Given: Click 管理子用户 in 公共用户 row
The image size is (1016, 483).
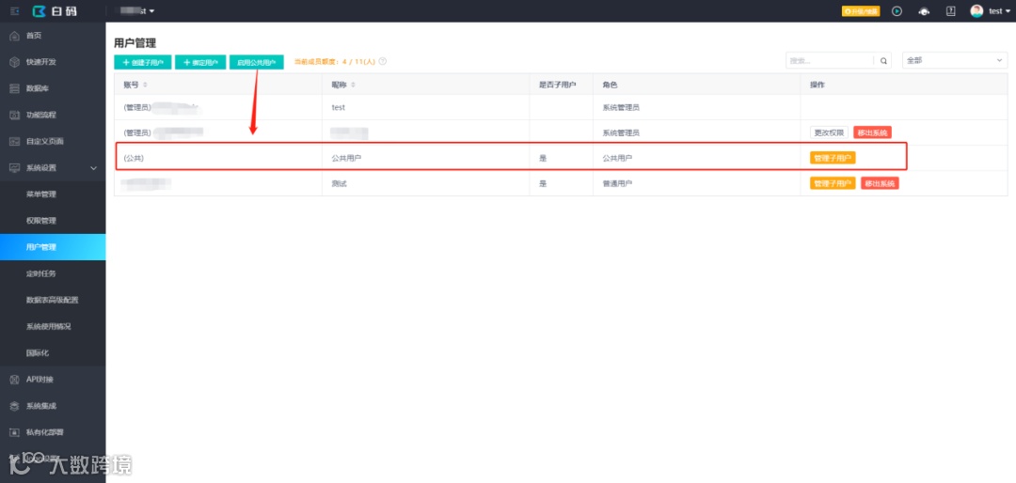Looking at the screenshot, I should (x=833, y=157).
